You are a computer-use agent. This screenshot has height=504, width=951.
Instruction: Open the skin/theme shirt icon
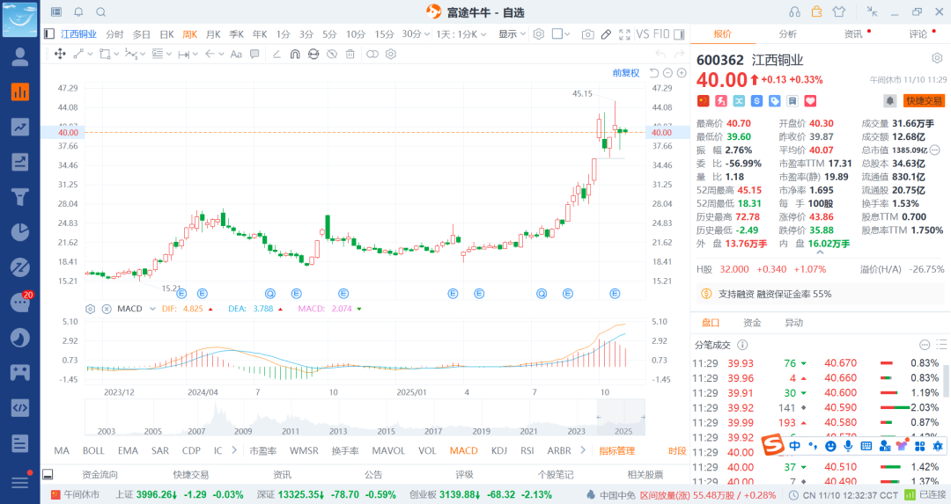(839, 11)
